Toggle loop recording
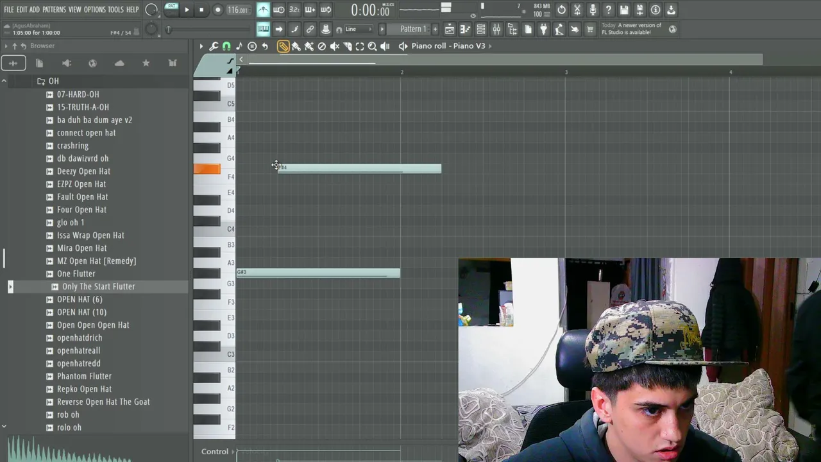This screenshot has height=462, width=821. pyautogui.click(x=326, y=10)
